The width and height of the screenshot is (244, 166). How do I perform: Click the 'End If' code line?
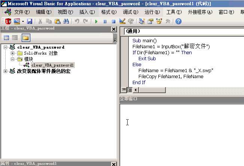pyautogui.click(x=139, y=82)
